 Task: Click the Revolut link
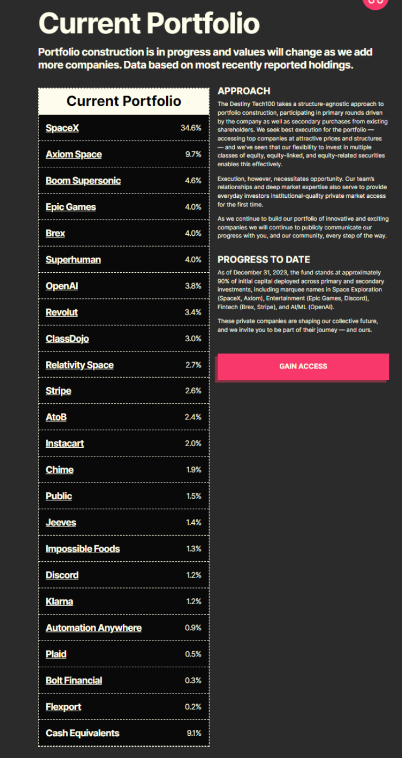(x=62, y=312)
